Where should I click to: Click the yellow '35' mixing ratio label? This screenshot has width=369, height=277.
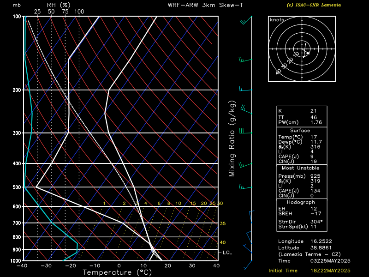[x=223, y=223]
